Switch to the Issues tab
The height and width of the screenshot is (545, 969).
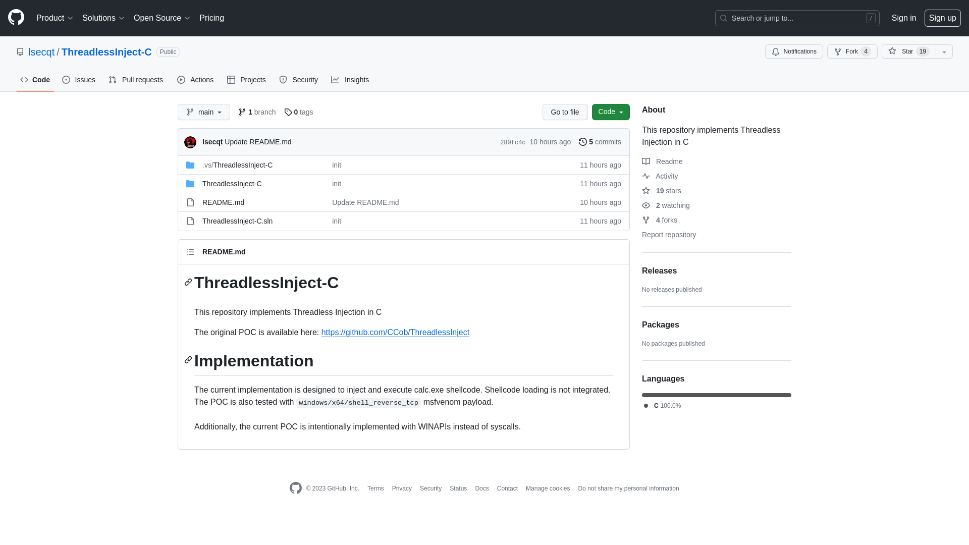pos(79,80)
